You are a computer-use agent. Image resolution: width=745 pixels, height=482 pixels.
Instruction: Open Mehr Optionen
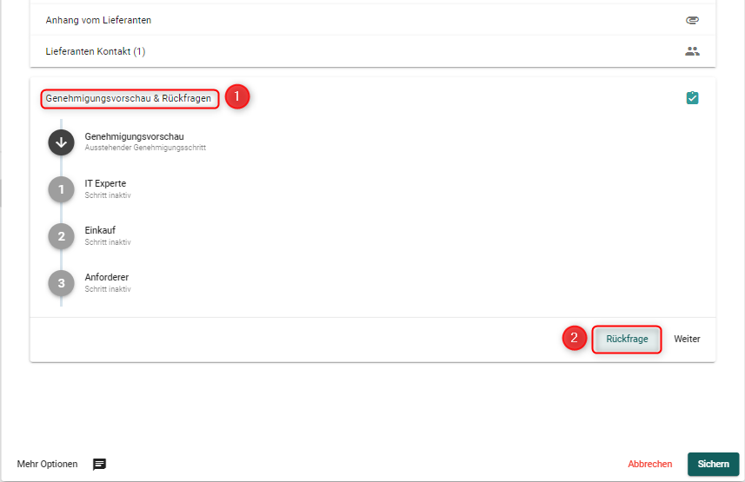pyautogui.click(x=47, y=464)
